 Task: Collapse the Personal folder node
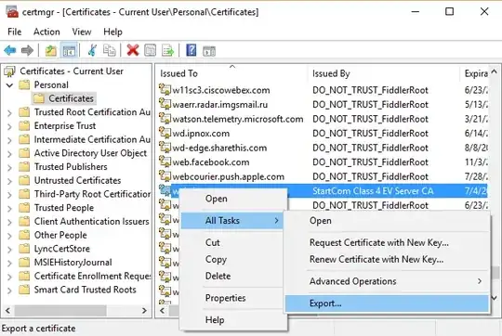click(x=9, y=85)
